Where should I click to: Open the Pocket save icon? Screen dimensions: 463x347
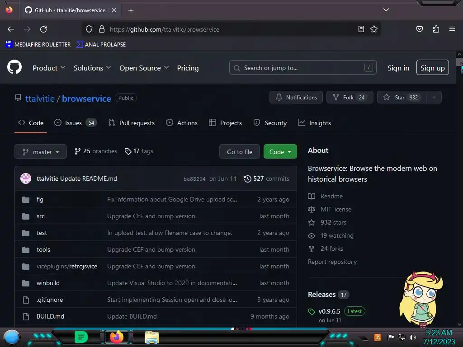(x=419, y=29)
